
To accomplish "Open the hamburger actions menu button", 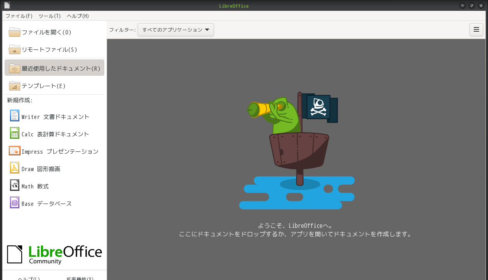I will (x=476, y=30).
